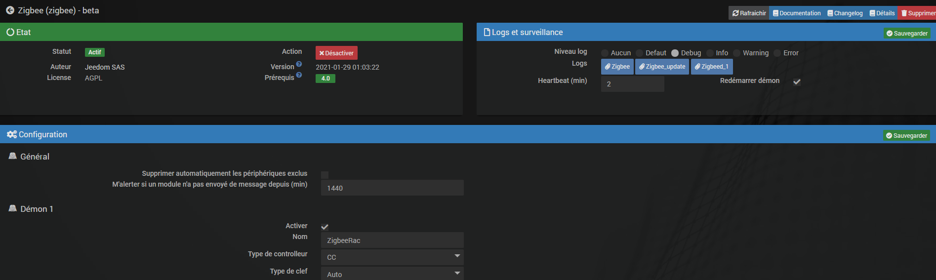
Task: Open plugin Détails
Action: 882,13
